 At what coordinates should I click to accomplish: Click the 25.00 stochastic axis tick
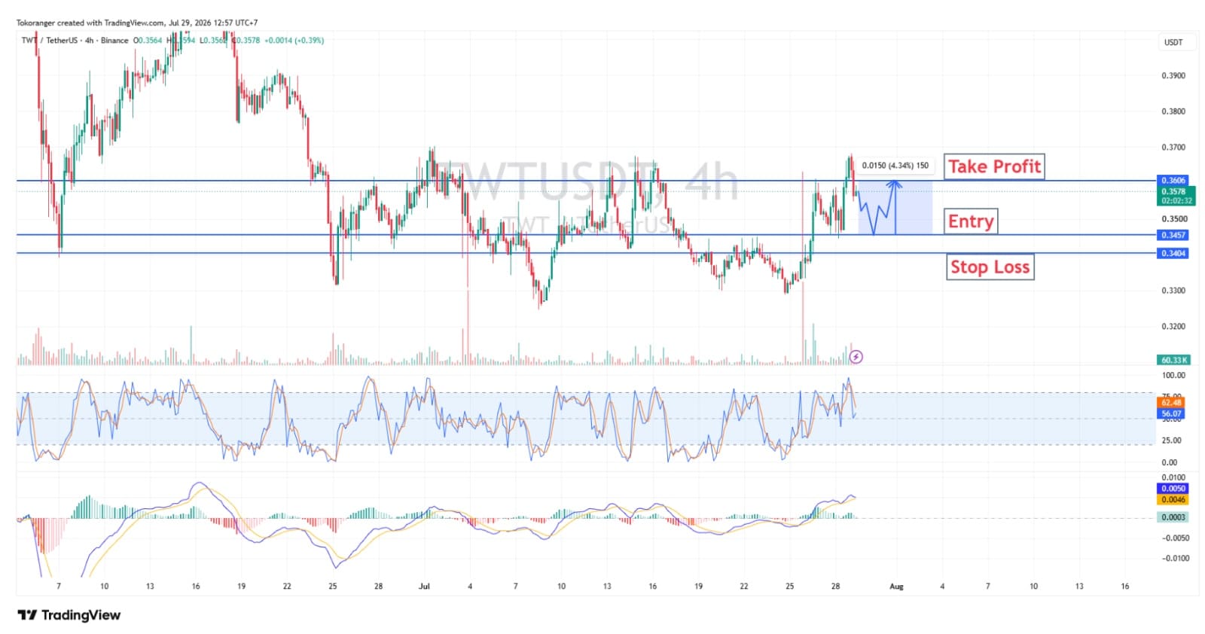(1171, 440)
